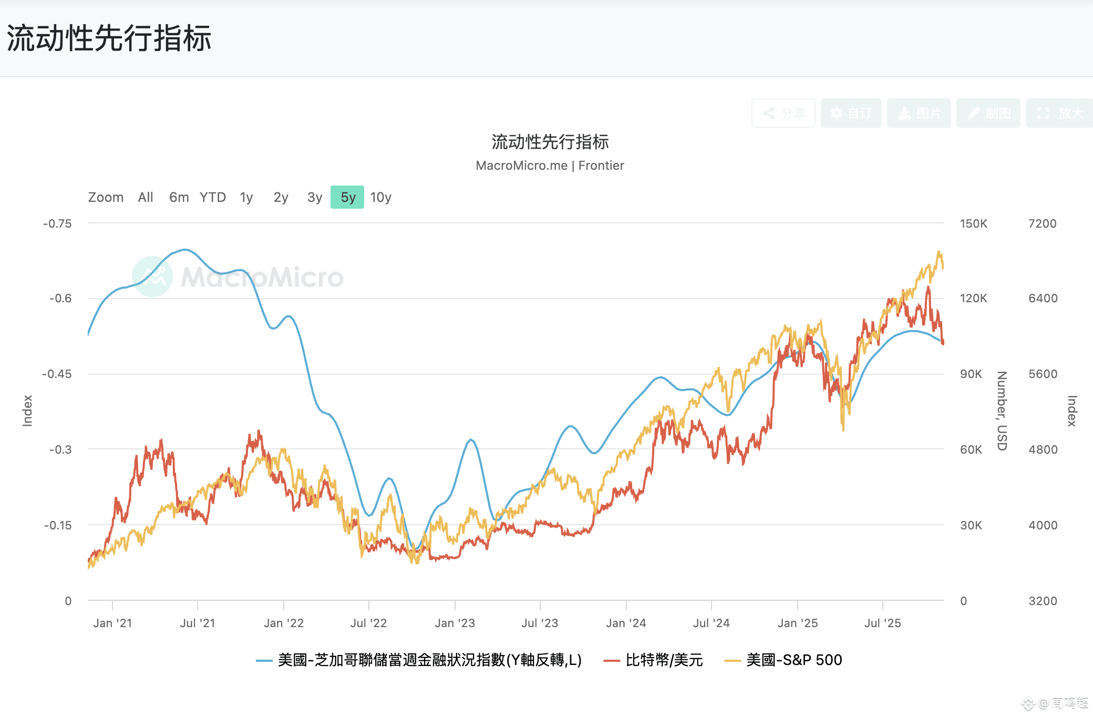1093x717 pixels.
Task: Click the MacroMicro.me | Frontier subtitle
Action: 550,166
